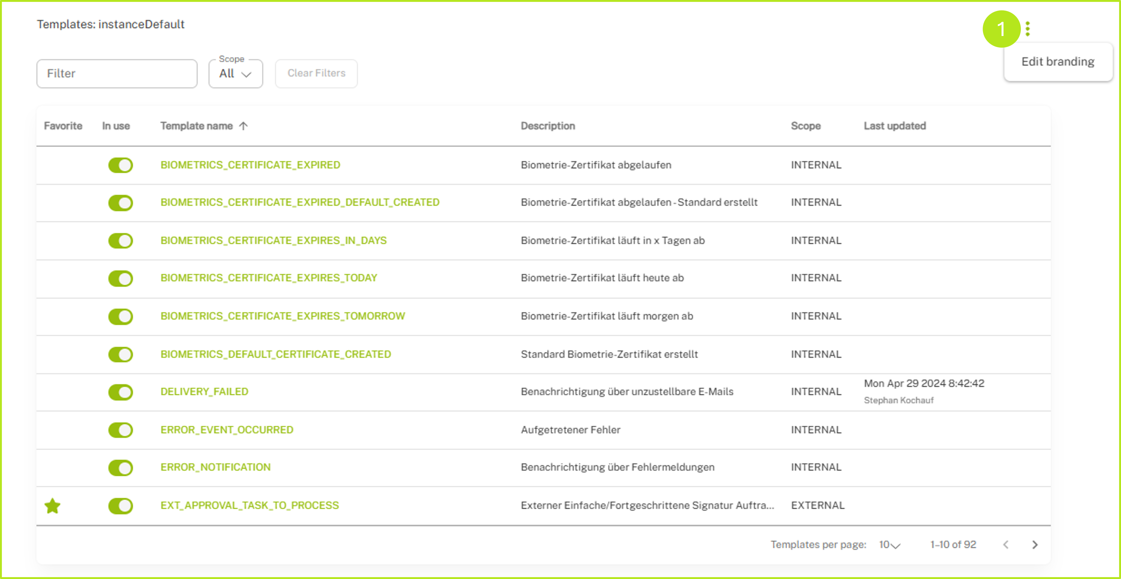The image size is (1121, 579).
Task: Disable the DELIVERY_FAILED template toggle
Action: click(x=121, y=392)
